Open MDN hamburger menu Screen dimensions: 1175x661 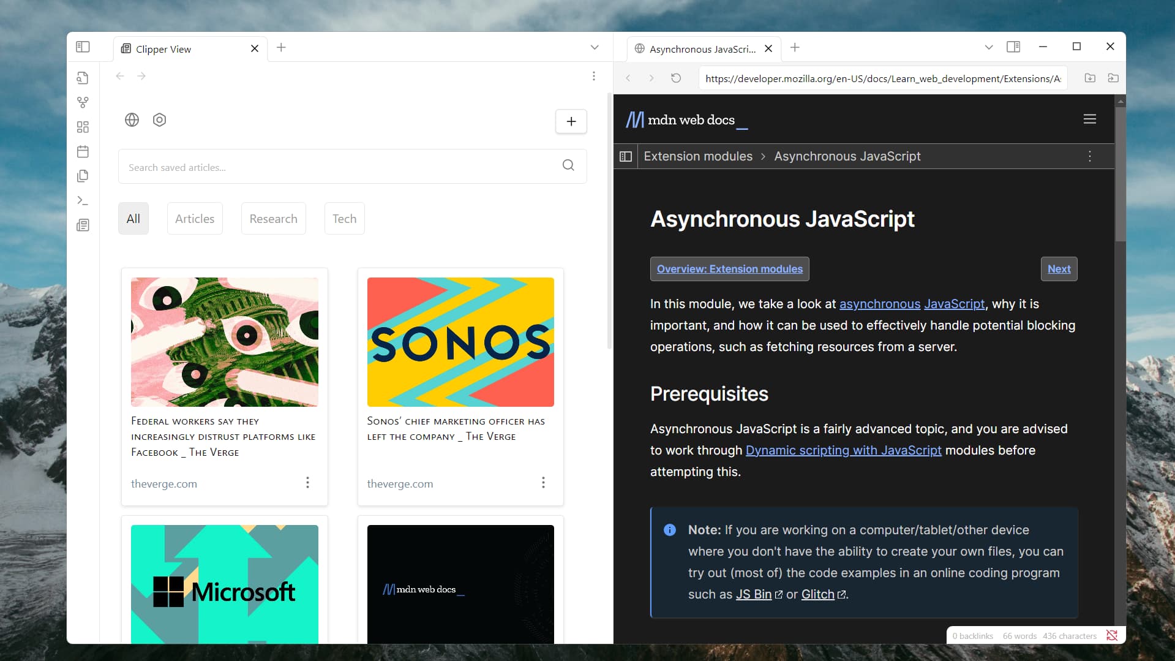tap(1089, 119)
